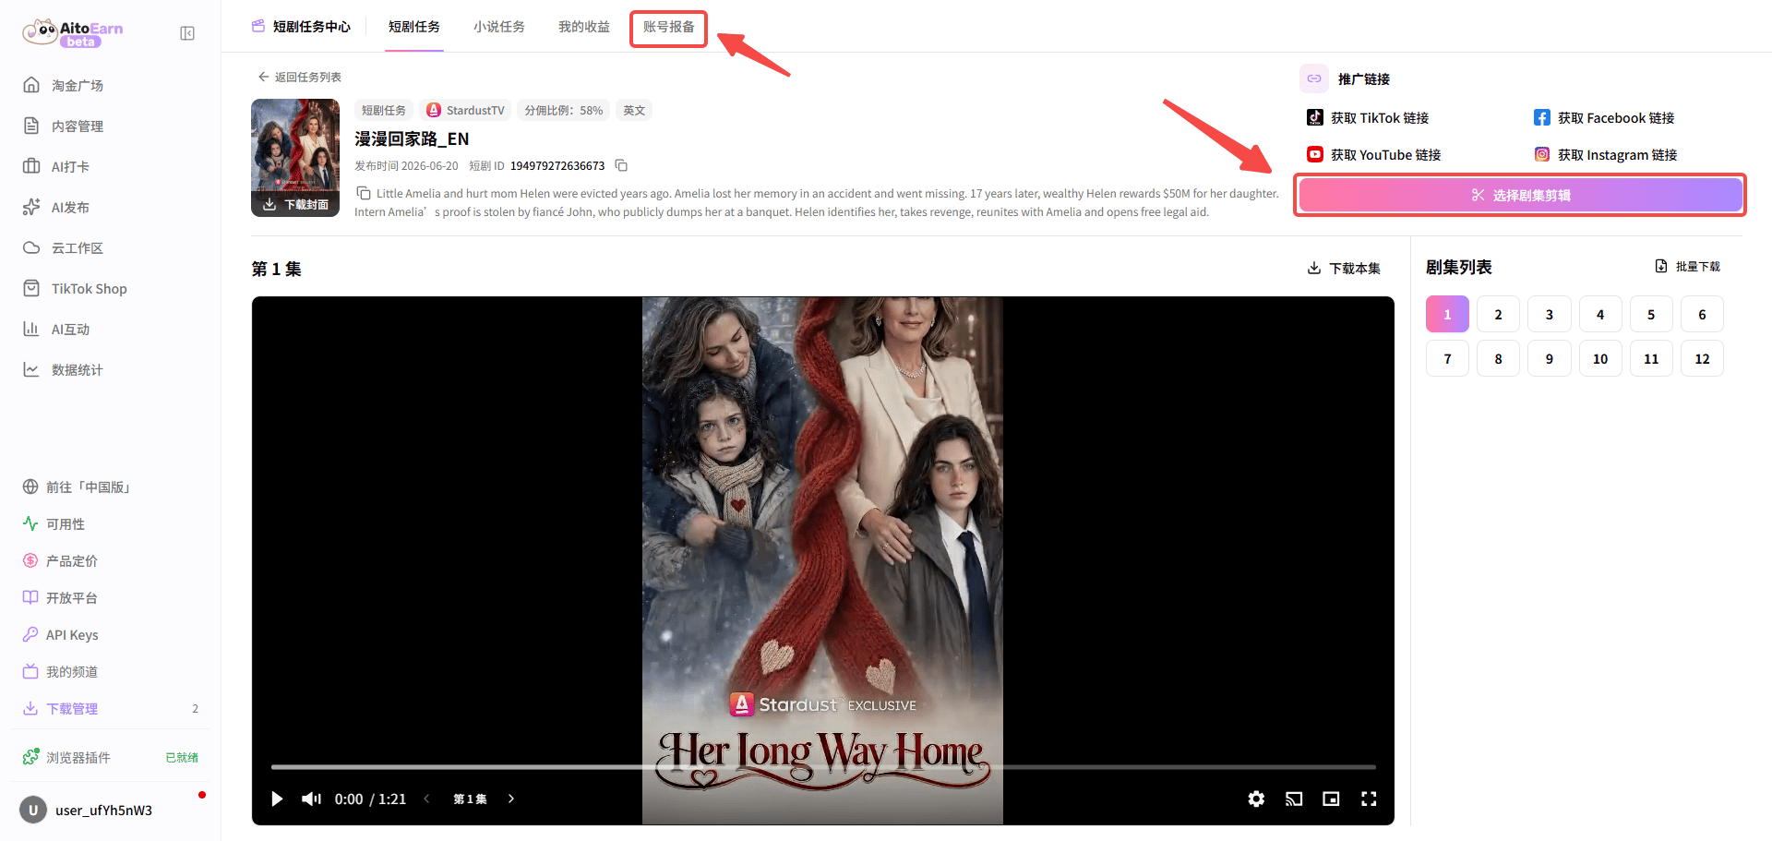The image size is (1772, 841).
Task: Select episode 11 in 剧集列表
Action: [x=1651, y=358]
